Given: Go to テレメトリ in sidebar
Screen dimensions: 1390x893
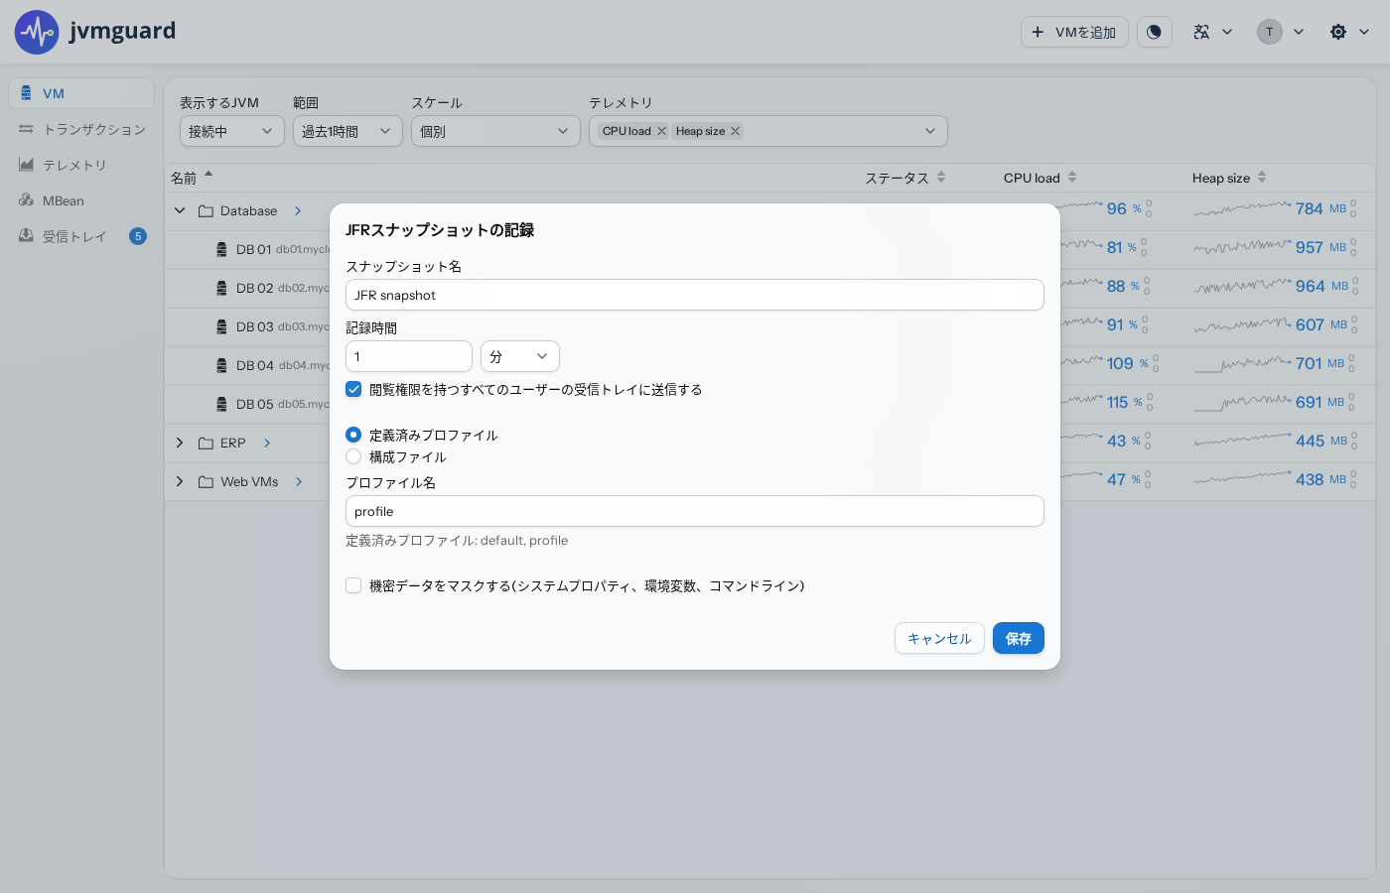Looking at the screenshot, I should coord(81,165).
